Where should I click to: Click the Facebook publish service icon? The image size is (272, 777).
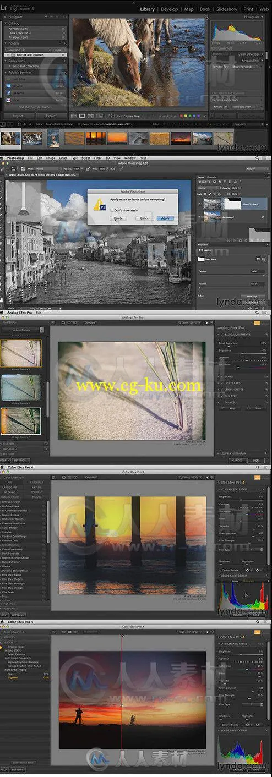click(x=9, y=93)
